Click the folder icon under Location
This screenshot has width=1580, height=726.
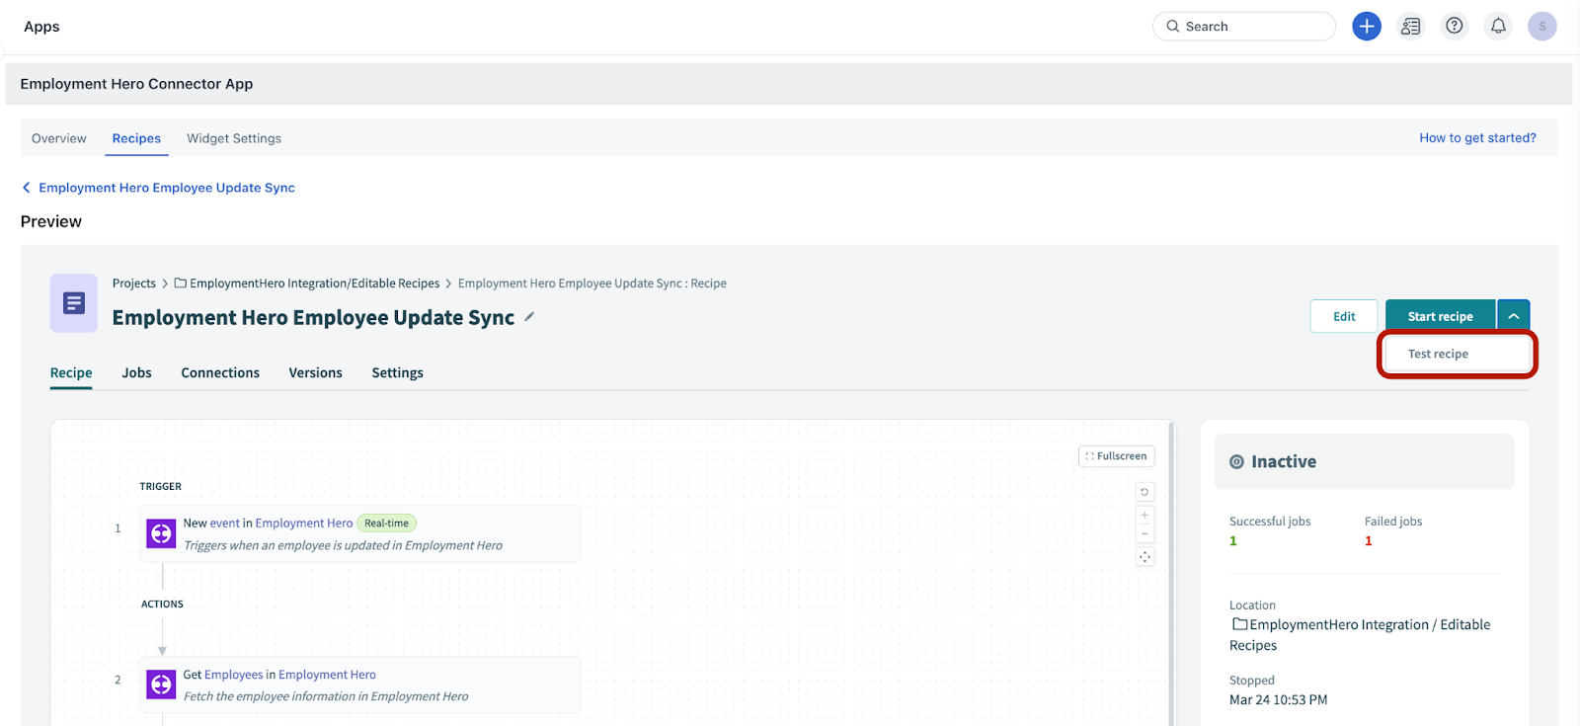tap(1239, 624)
